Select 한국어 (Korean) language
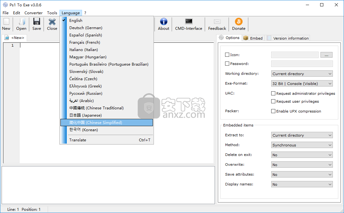The height and width of the screenshot is (213, 344). click(x=107, y=130)
